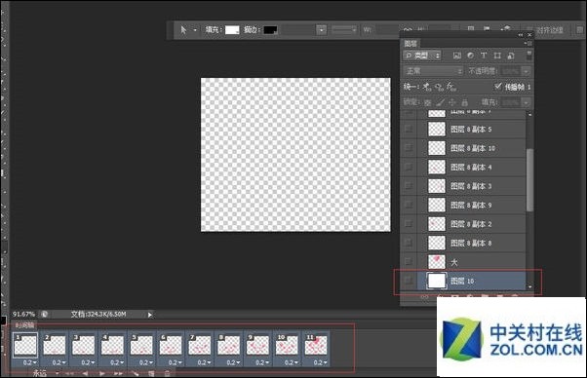Jump to the first animation frame

(69, 373)
